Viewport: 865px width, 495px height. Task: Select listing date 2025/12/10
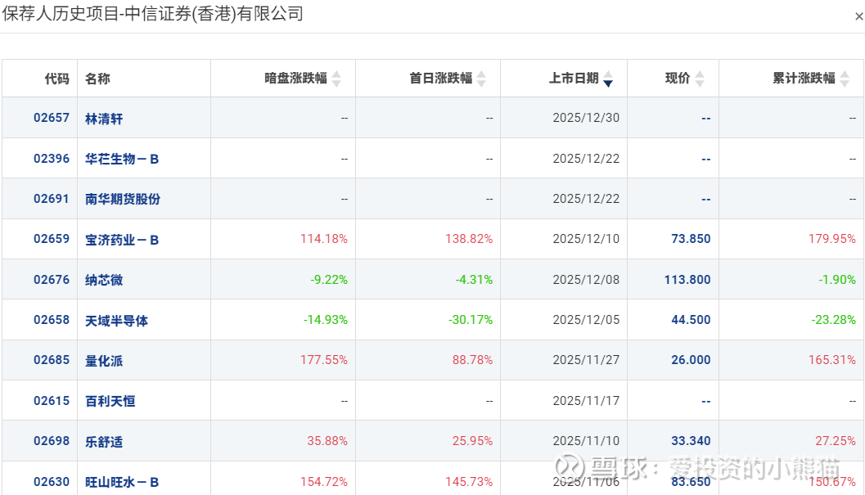pyautogui.click(x=586, y=239)
